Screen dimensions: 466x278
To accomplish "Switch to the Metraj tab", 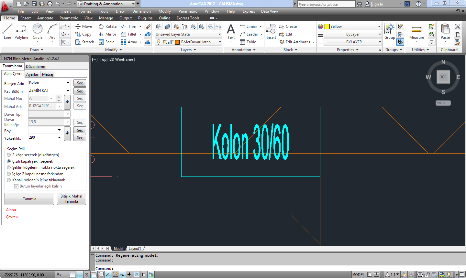I will pos(48,74).
